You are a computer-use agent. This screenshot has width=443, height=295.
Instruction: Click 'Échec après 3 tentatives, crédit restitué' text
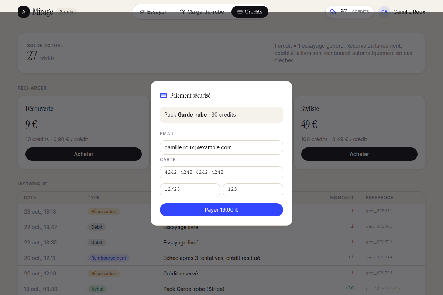(212, 258)
